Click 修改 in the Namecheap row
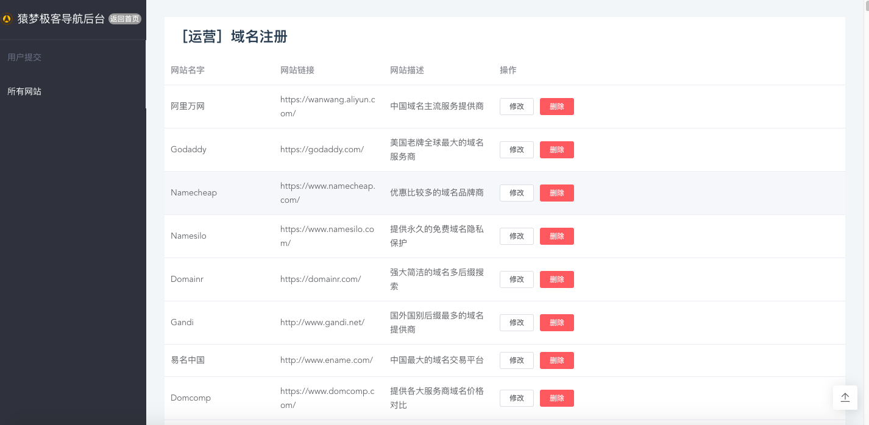Screen dimensions: 869x425 [517, 193]
